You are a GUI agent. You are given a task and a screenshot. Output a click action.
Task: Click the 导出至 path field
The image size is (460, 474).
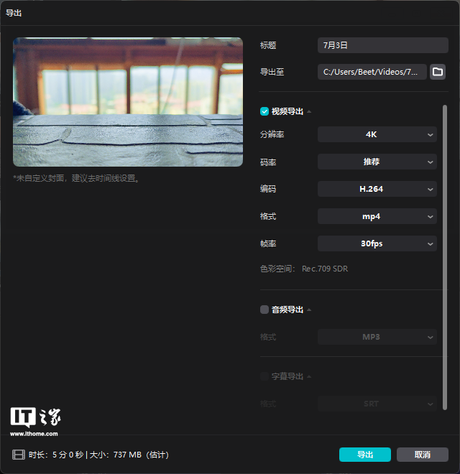[372, 72]
